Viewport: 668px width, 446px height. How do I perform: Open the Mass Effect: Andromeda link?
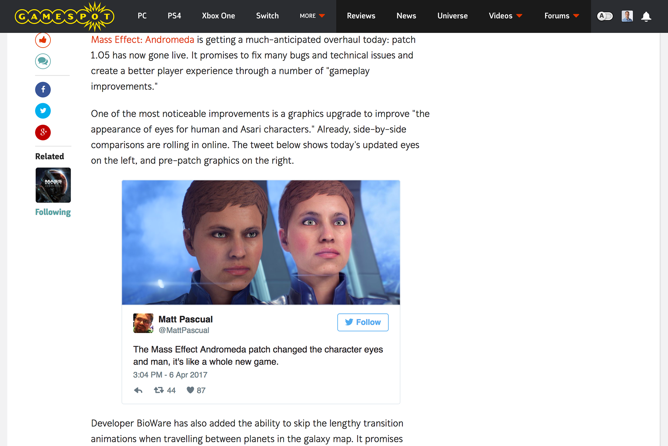(x=143, y=40)
